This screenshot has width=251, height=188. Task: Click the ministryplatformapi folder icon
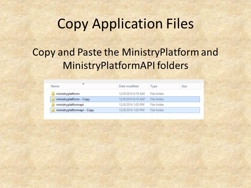point(53,104)
